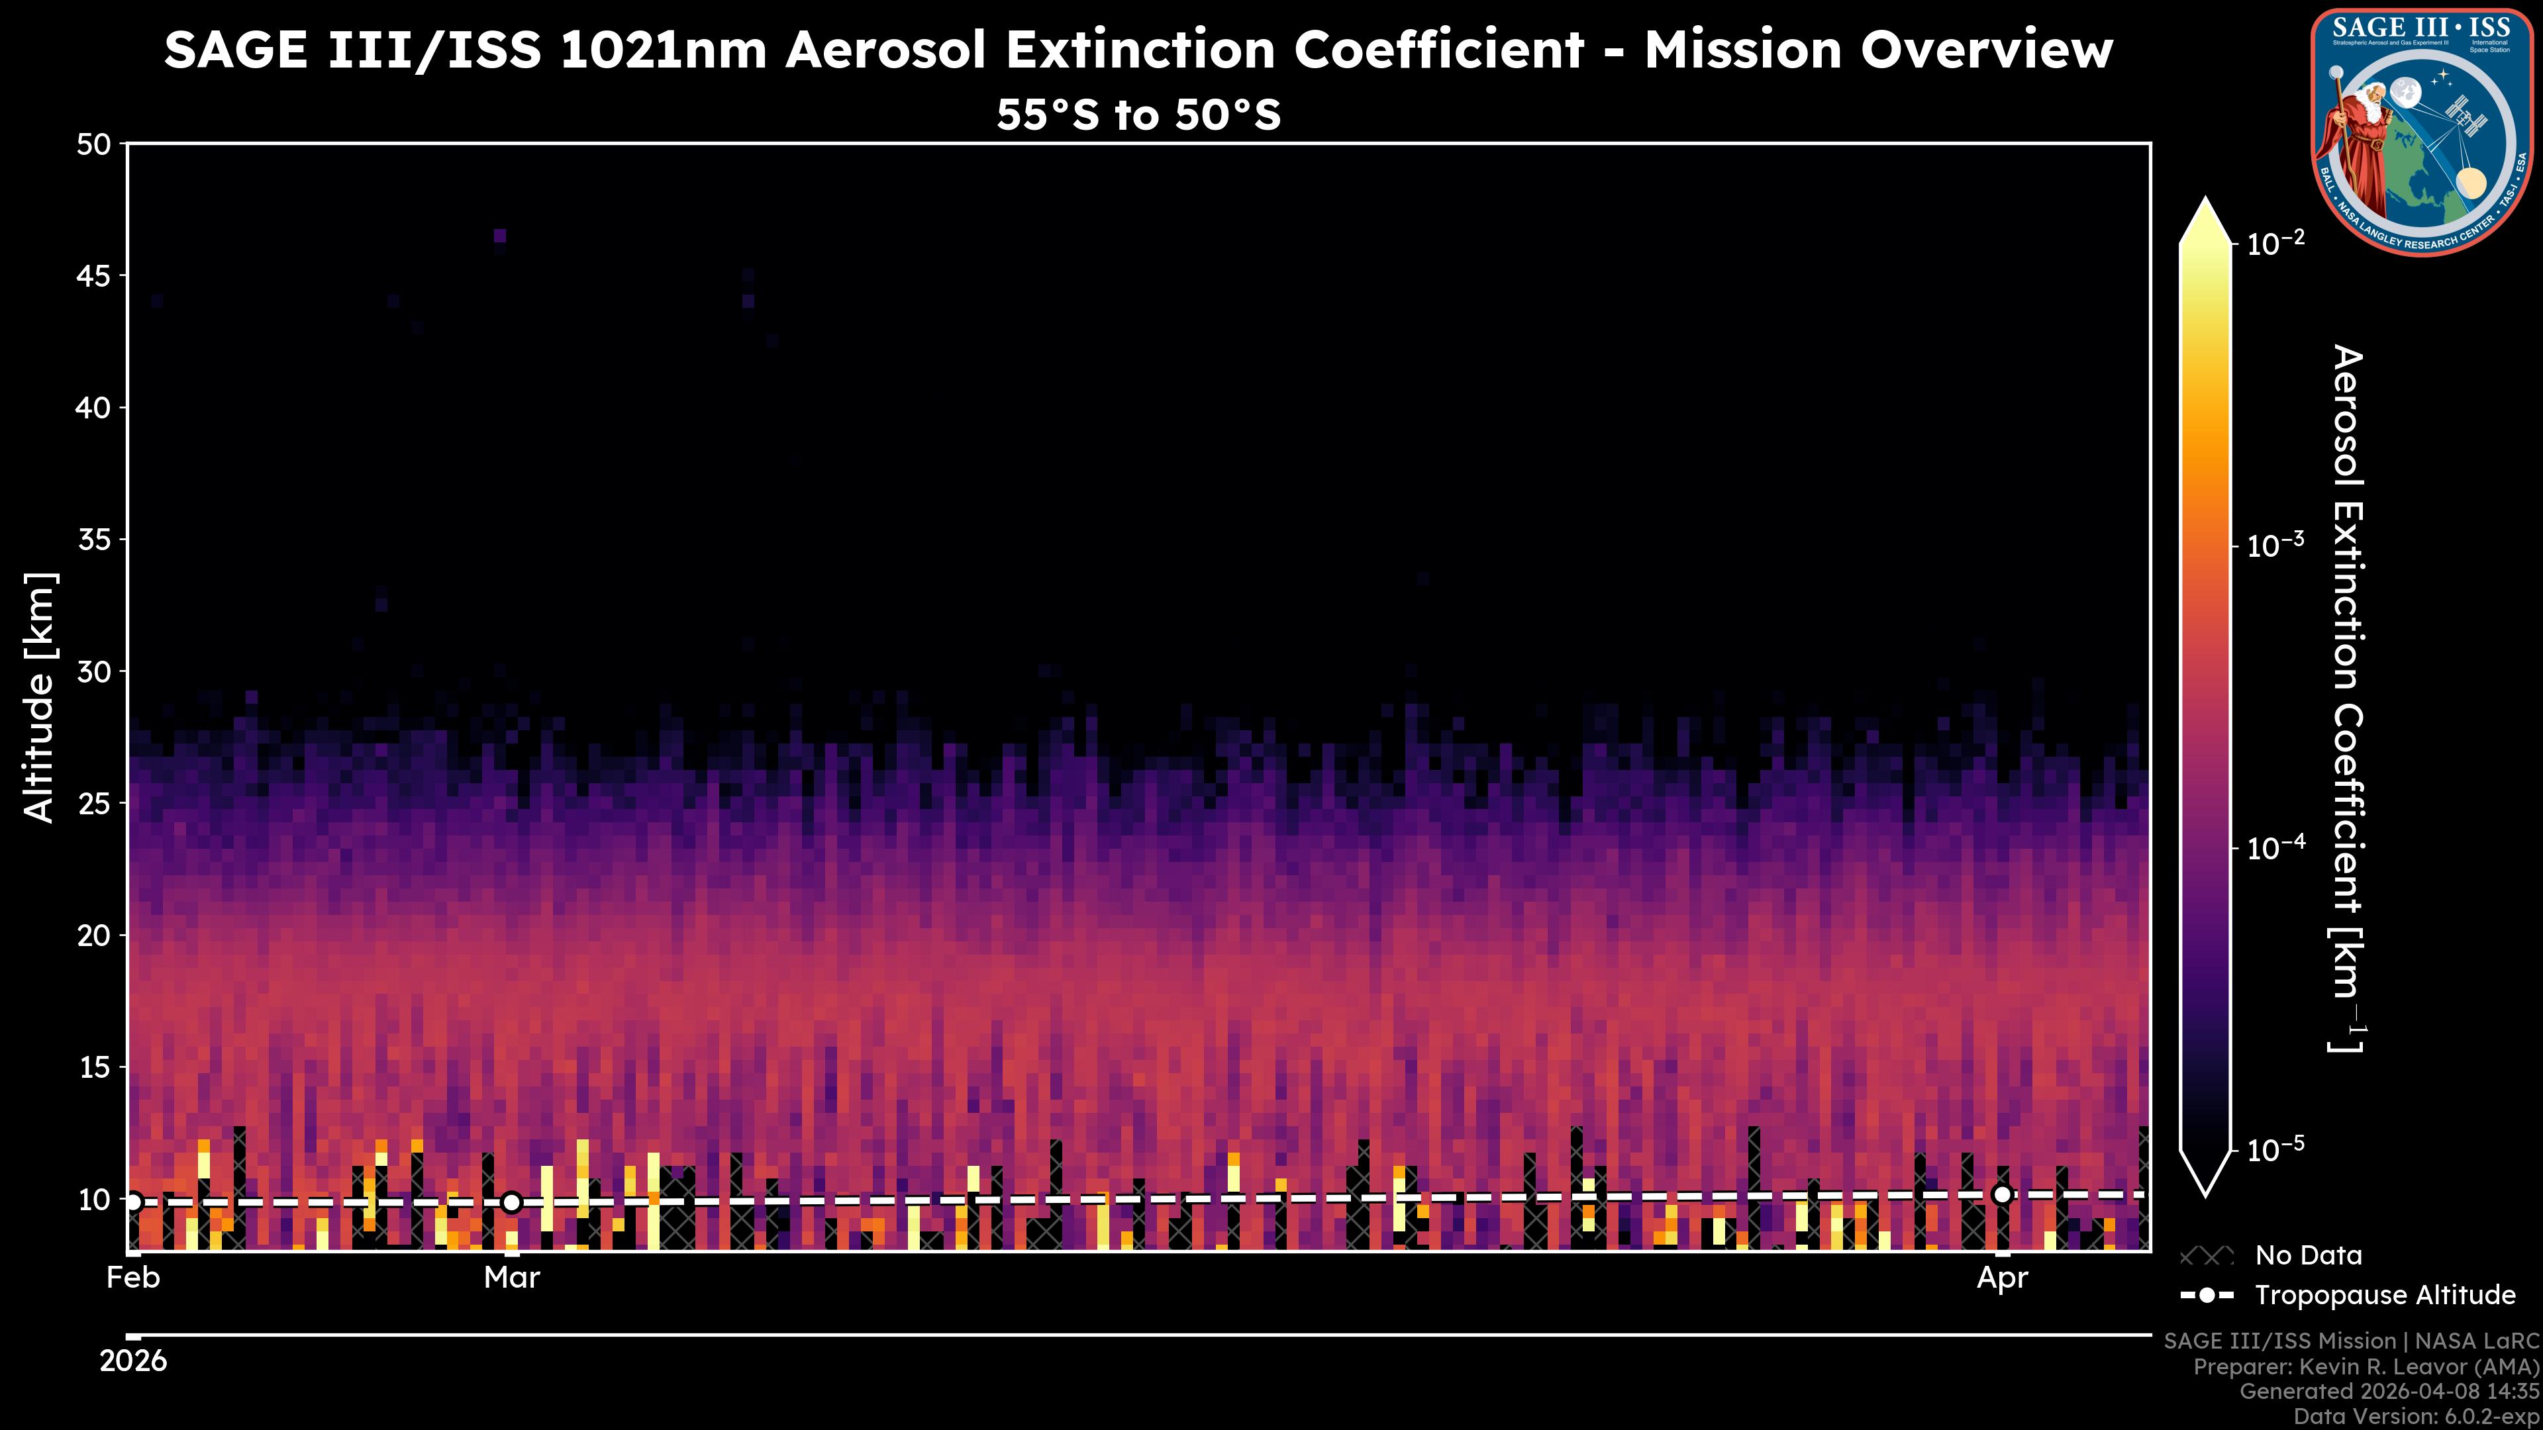Click the Mar tick label on time axis
The height and width of the screenshot is (1430, 2543).
(x=511, y=1278)
